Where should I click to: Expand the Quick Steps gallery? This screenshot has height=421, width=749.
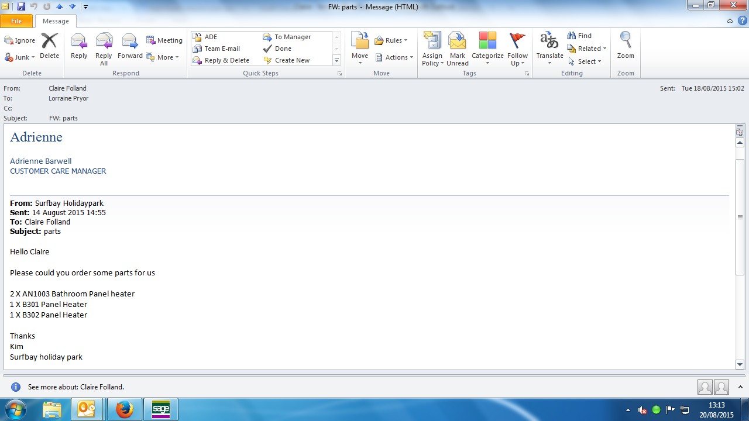[336, 61]
